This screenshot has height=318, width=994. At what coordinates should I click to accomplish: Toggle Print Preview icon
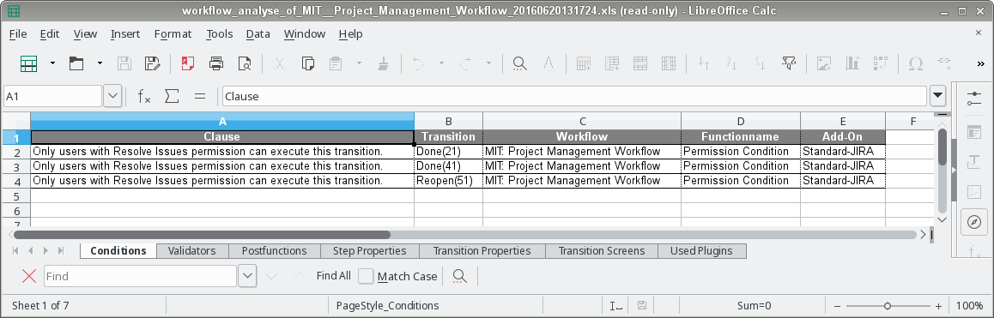(244, 63)
